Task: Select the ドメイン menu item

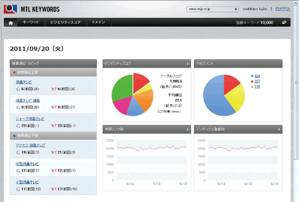Action: tap(99, 22)
